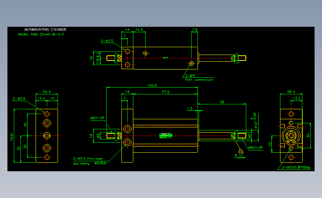Screen dimensions: 322x198
Task: Select the 8.2 dimension in top view
Action: point(98,55)
